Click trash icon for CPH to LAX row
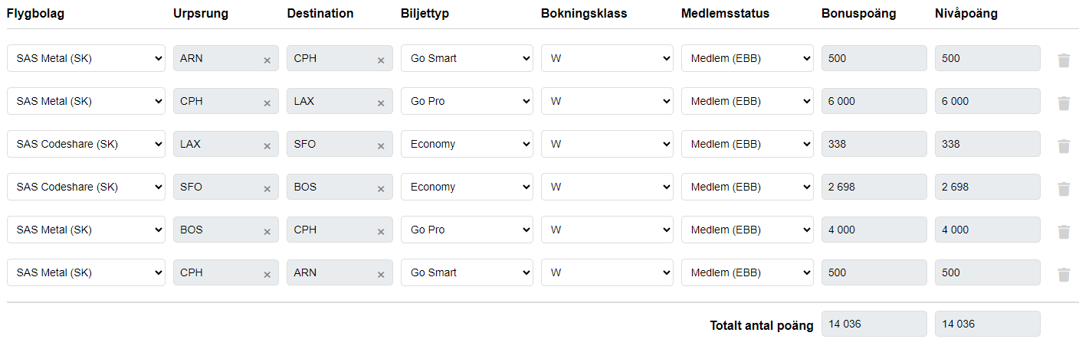1079x339 pixels. pyautogui.click(x=1063, y=103)
